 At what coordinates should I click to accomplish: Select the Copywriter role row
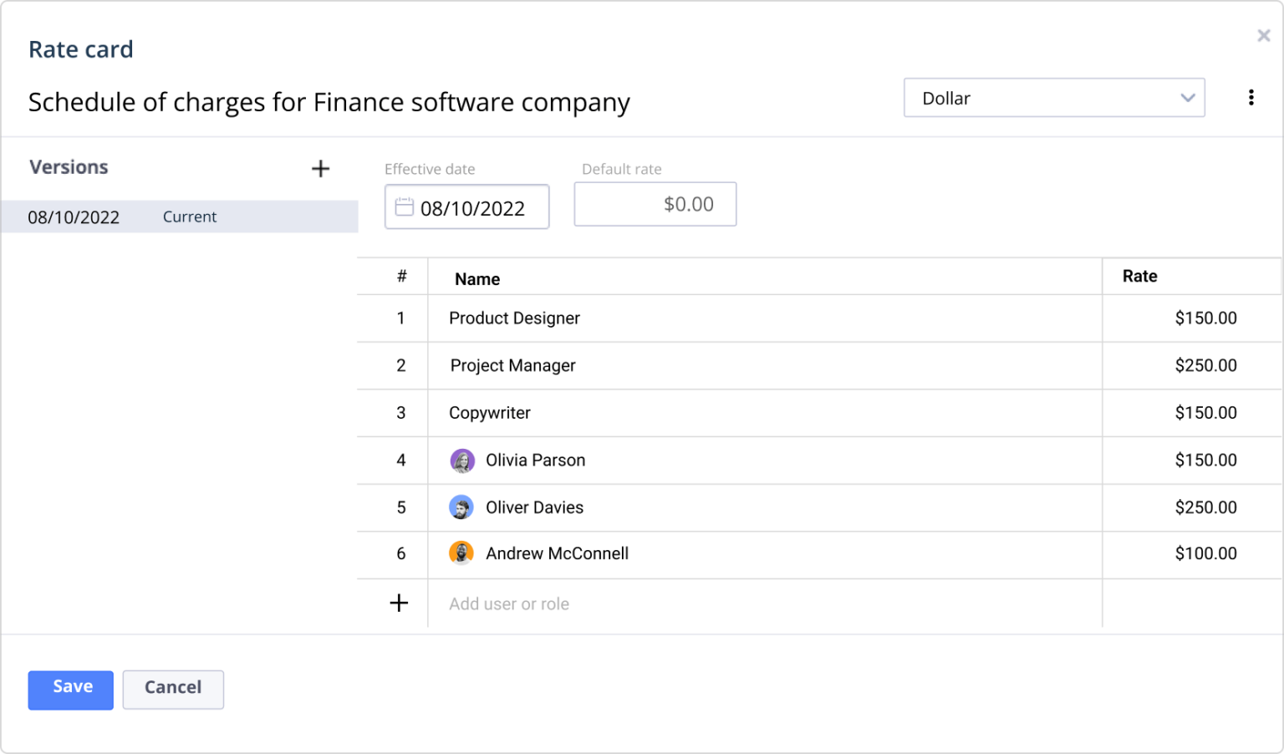point(490,413)
